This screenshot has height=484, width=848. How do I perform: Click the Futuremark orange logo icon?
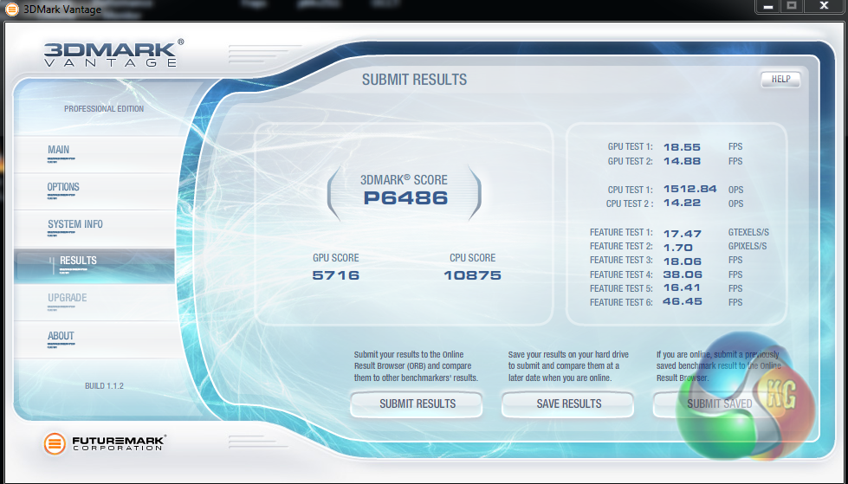[x=55, y=444]
